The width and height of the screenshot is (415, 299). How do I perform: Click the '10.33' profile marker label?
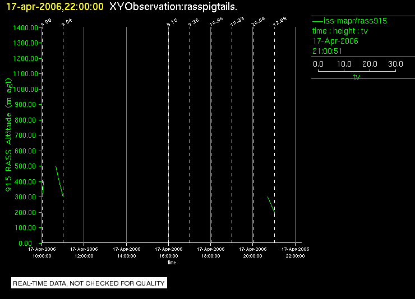[x=237, y=22]
